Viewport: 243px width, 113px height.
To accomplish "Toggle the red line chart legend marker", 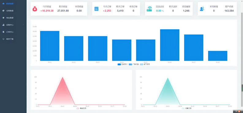I will [78, 108].
